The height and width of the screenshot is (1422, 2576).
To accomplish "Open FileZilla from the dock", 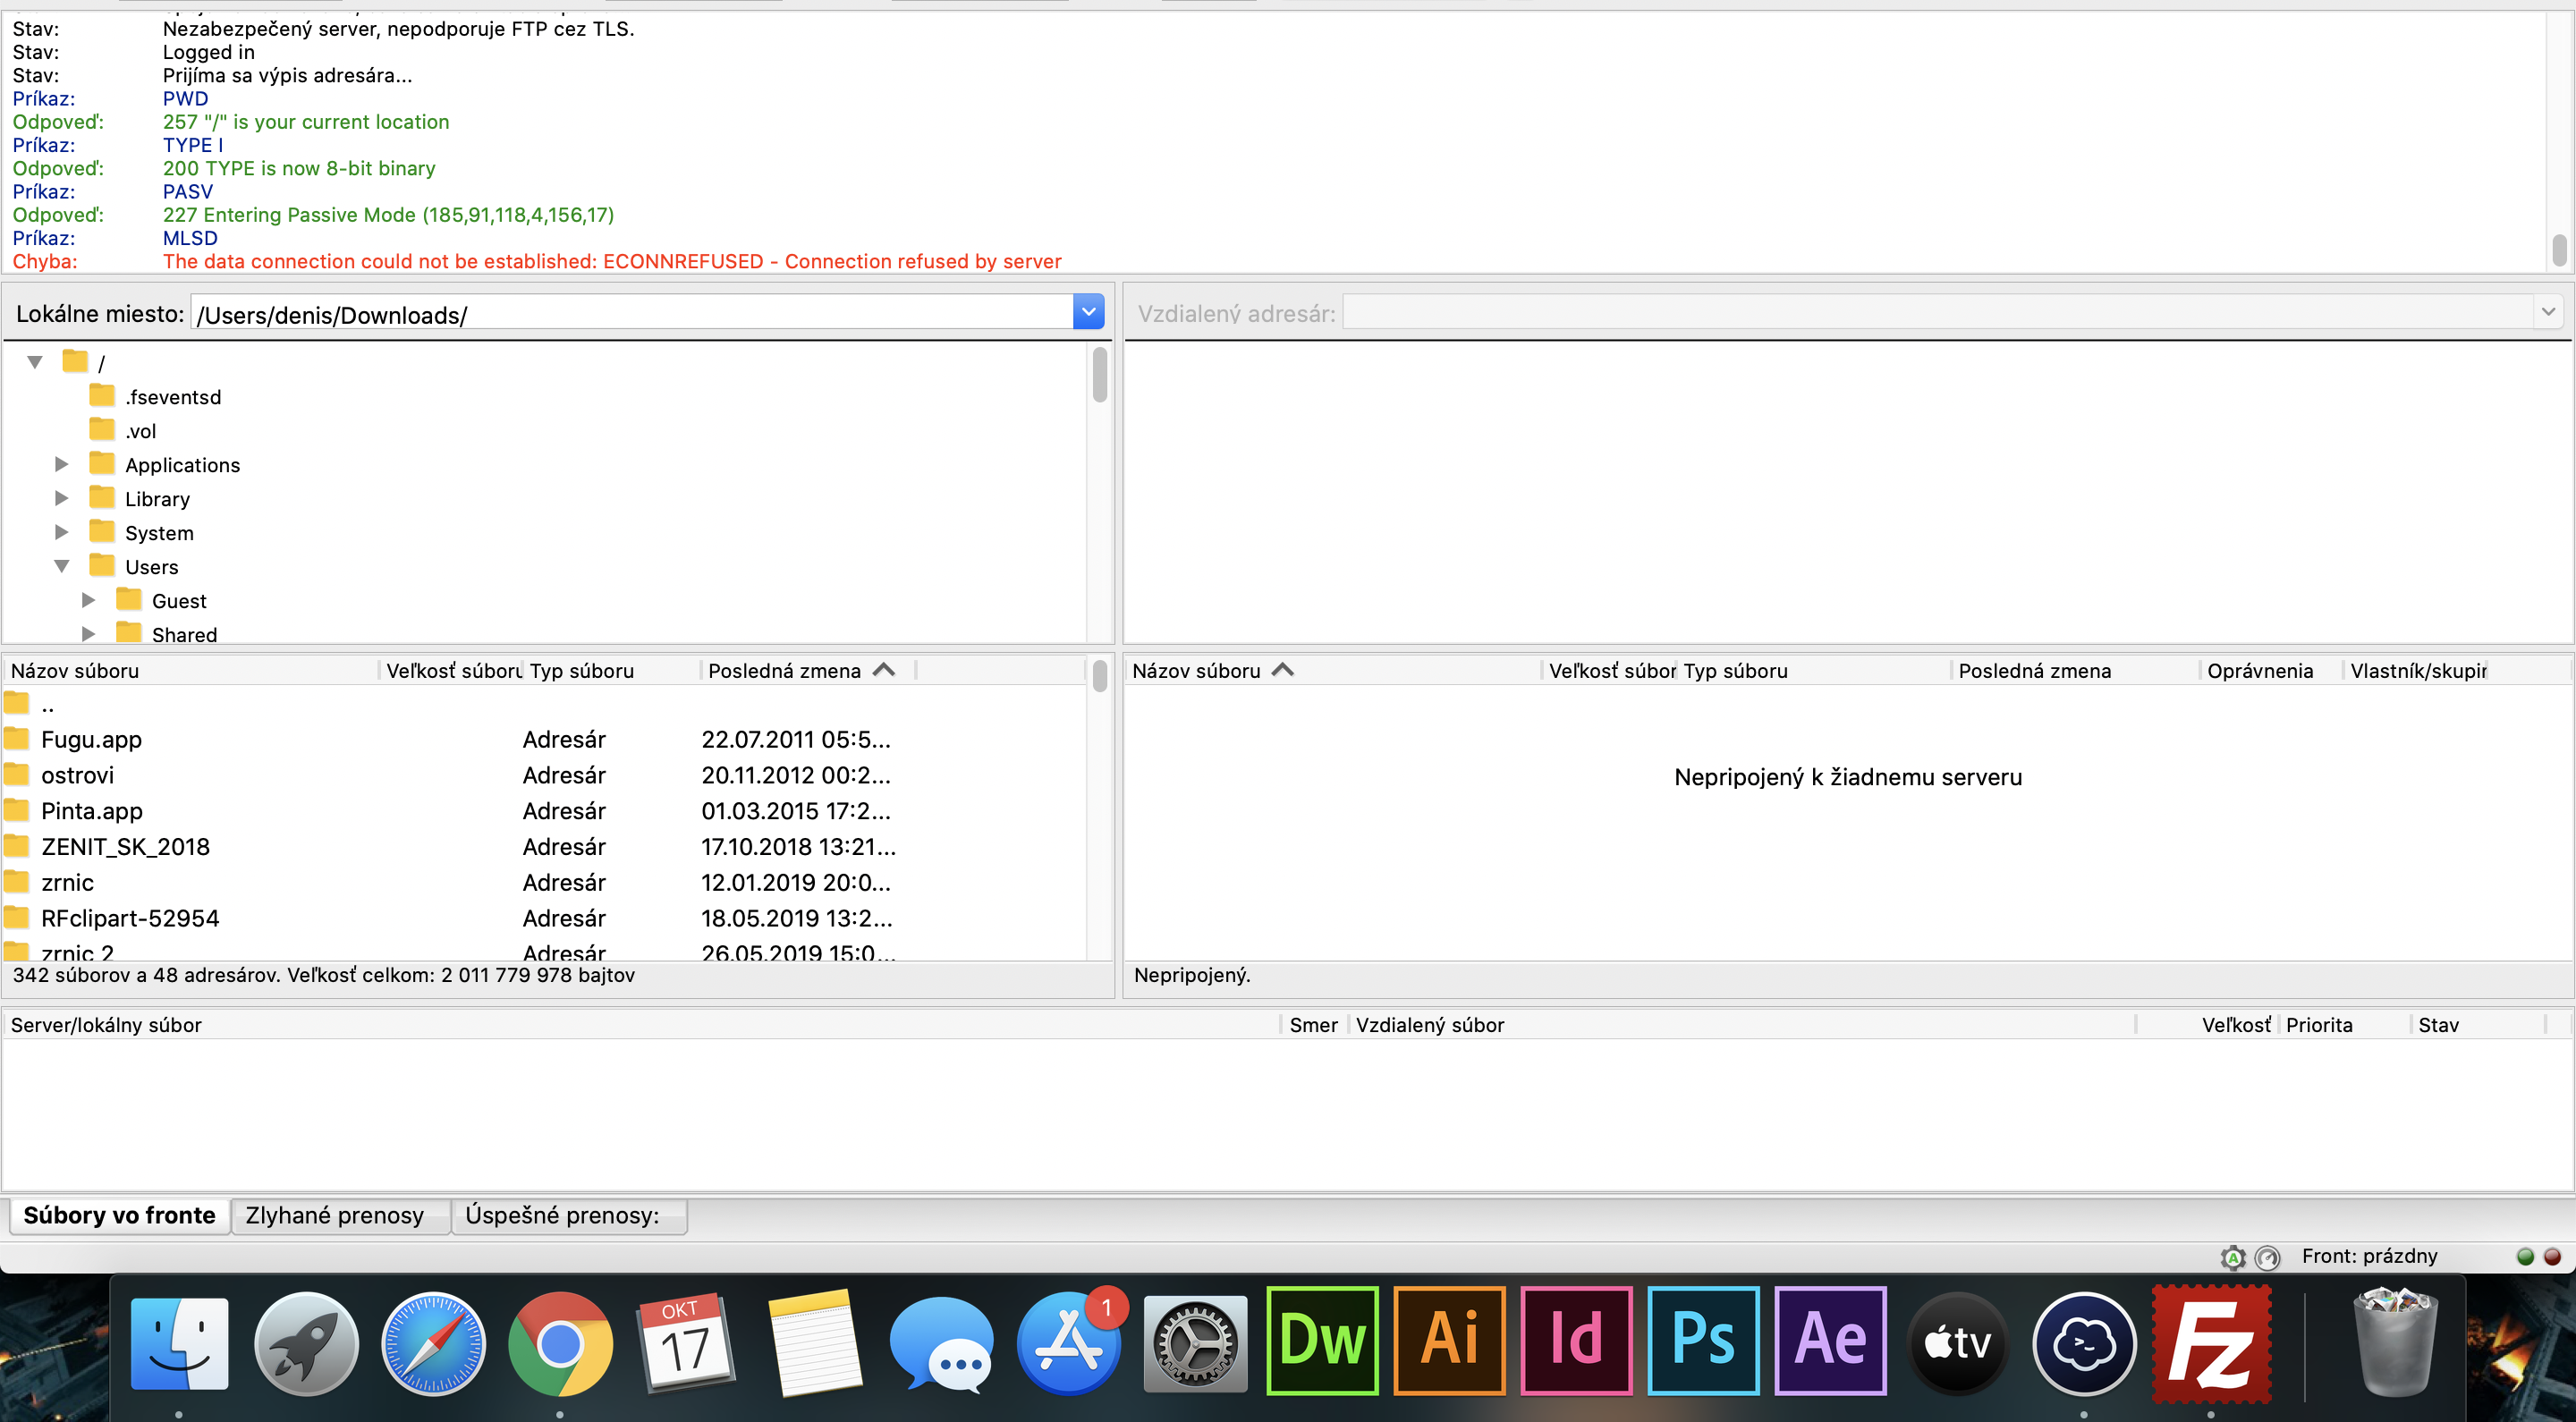I will pyautogui.click(x=2211, y=1343).
